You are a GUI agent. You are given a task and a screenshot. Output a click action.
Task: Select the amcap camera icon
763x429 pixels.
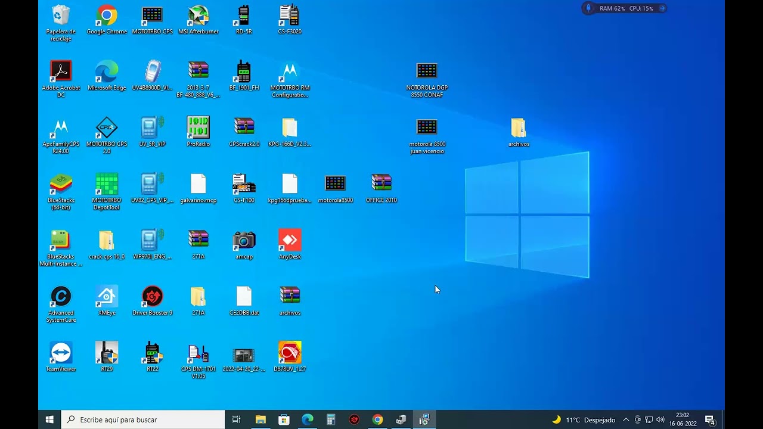(x=244, y=244)
